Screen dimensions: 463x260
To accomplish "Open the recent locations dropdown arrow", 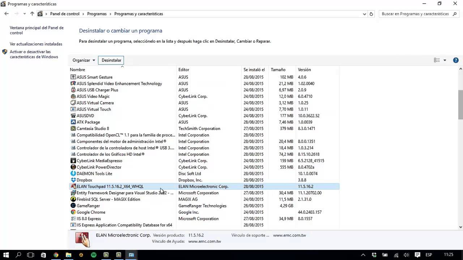I will (24, 14).
